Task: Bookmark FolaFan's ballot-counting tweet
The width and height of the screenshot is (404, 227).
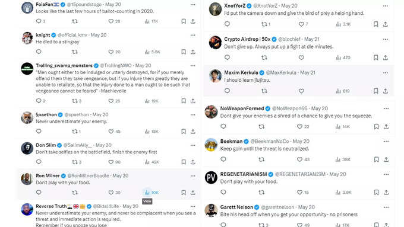Action: coord(184,21)
